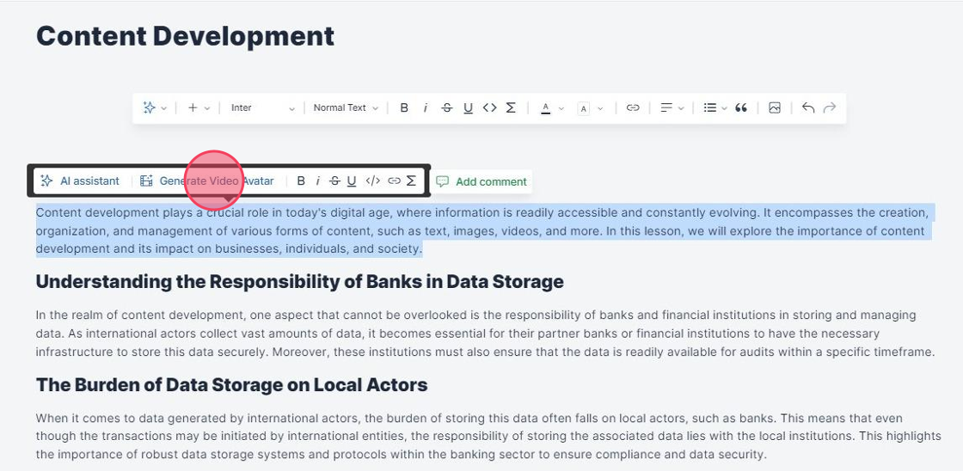The height and width of the screenshot is (471, 963).
Task: Insert inline code from main toolbar
Action: [490, 108]
